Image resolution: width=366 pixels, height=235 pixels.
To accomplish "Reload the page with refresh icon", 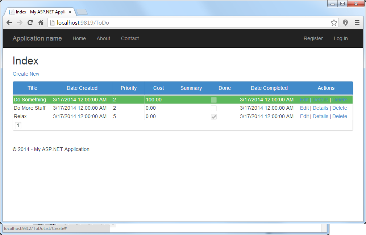I will [x=30, y=22].
